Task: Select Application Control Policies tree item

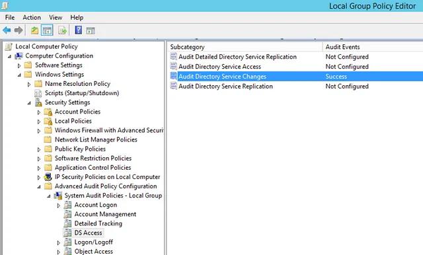Action: [93, 168]
